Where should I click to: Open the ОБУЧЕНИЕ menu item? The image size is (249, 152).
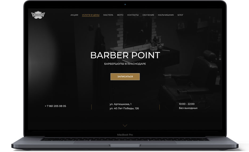pyautogui.click(x=148, y=15)
